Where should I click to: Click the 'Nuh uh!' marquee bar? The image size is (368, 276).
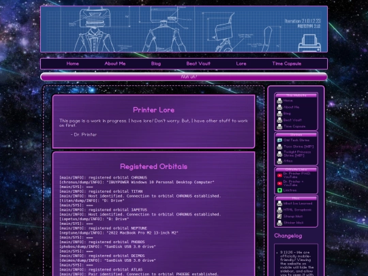pos(184,77)
